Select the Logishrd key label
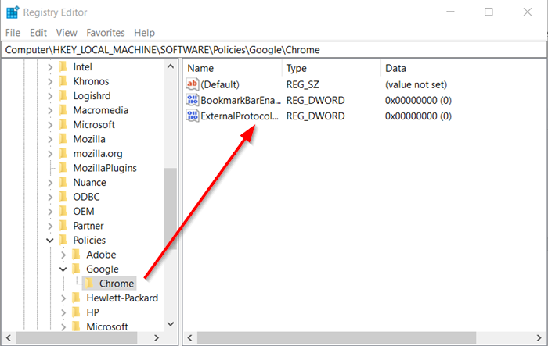548x346 pixels. click(92, 95)
